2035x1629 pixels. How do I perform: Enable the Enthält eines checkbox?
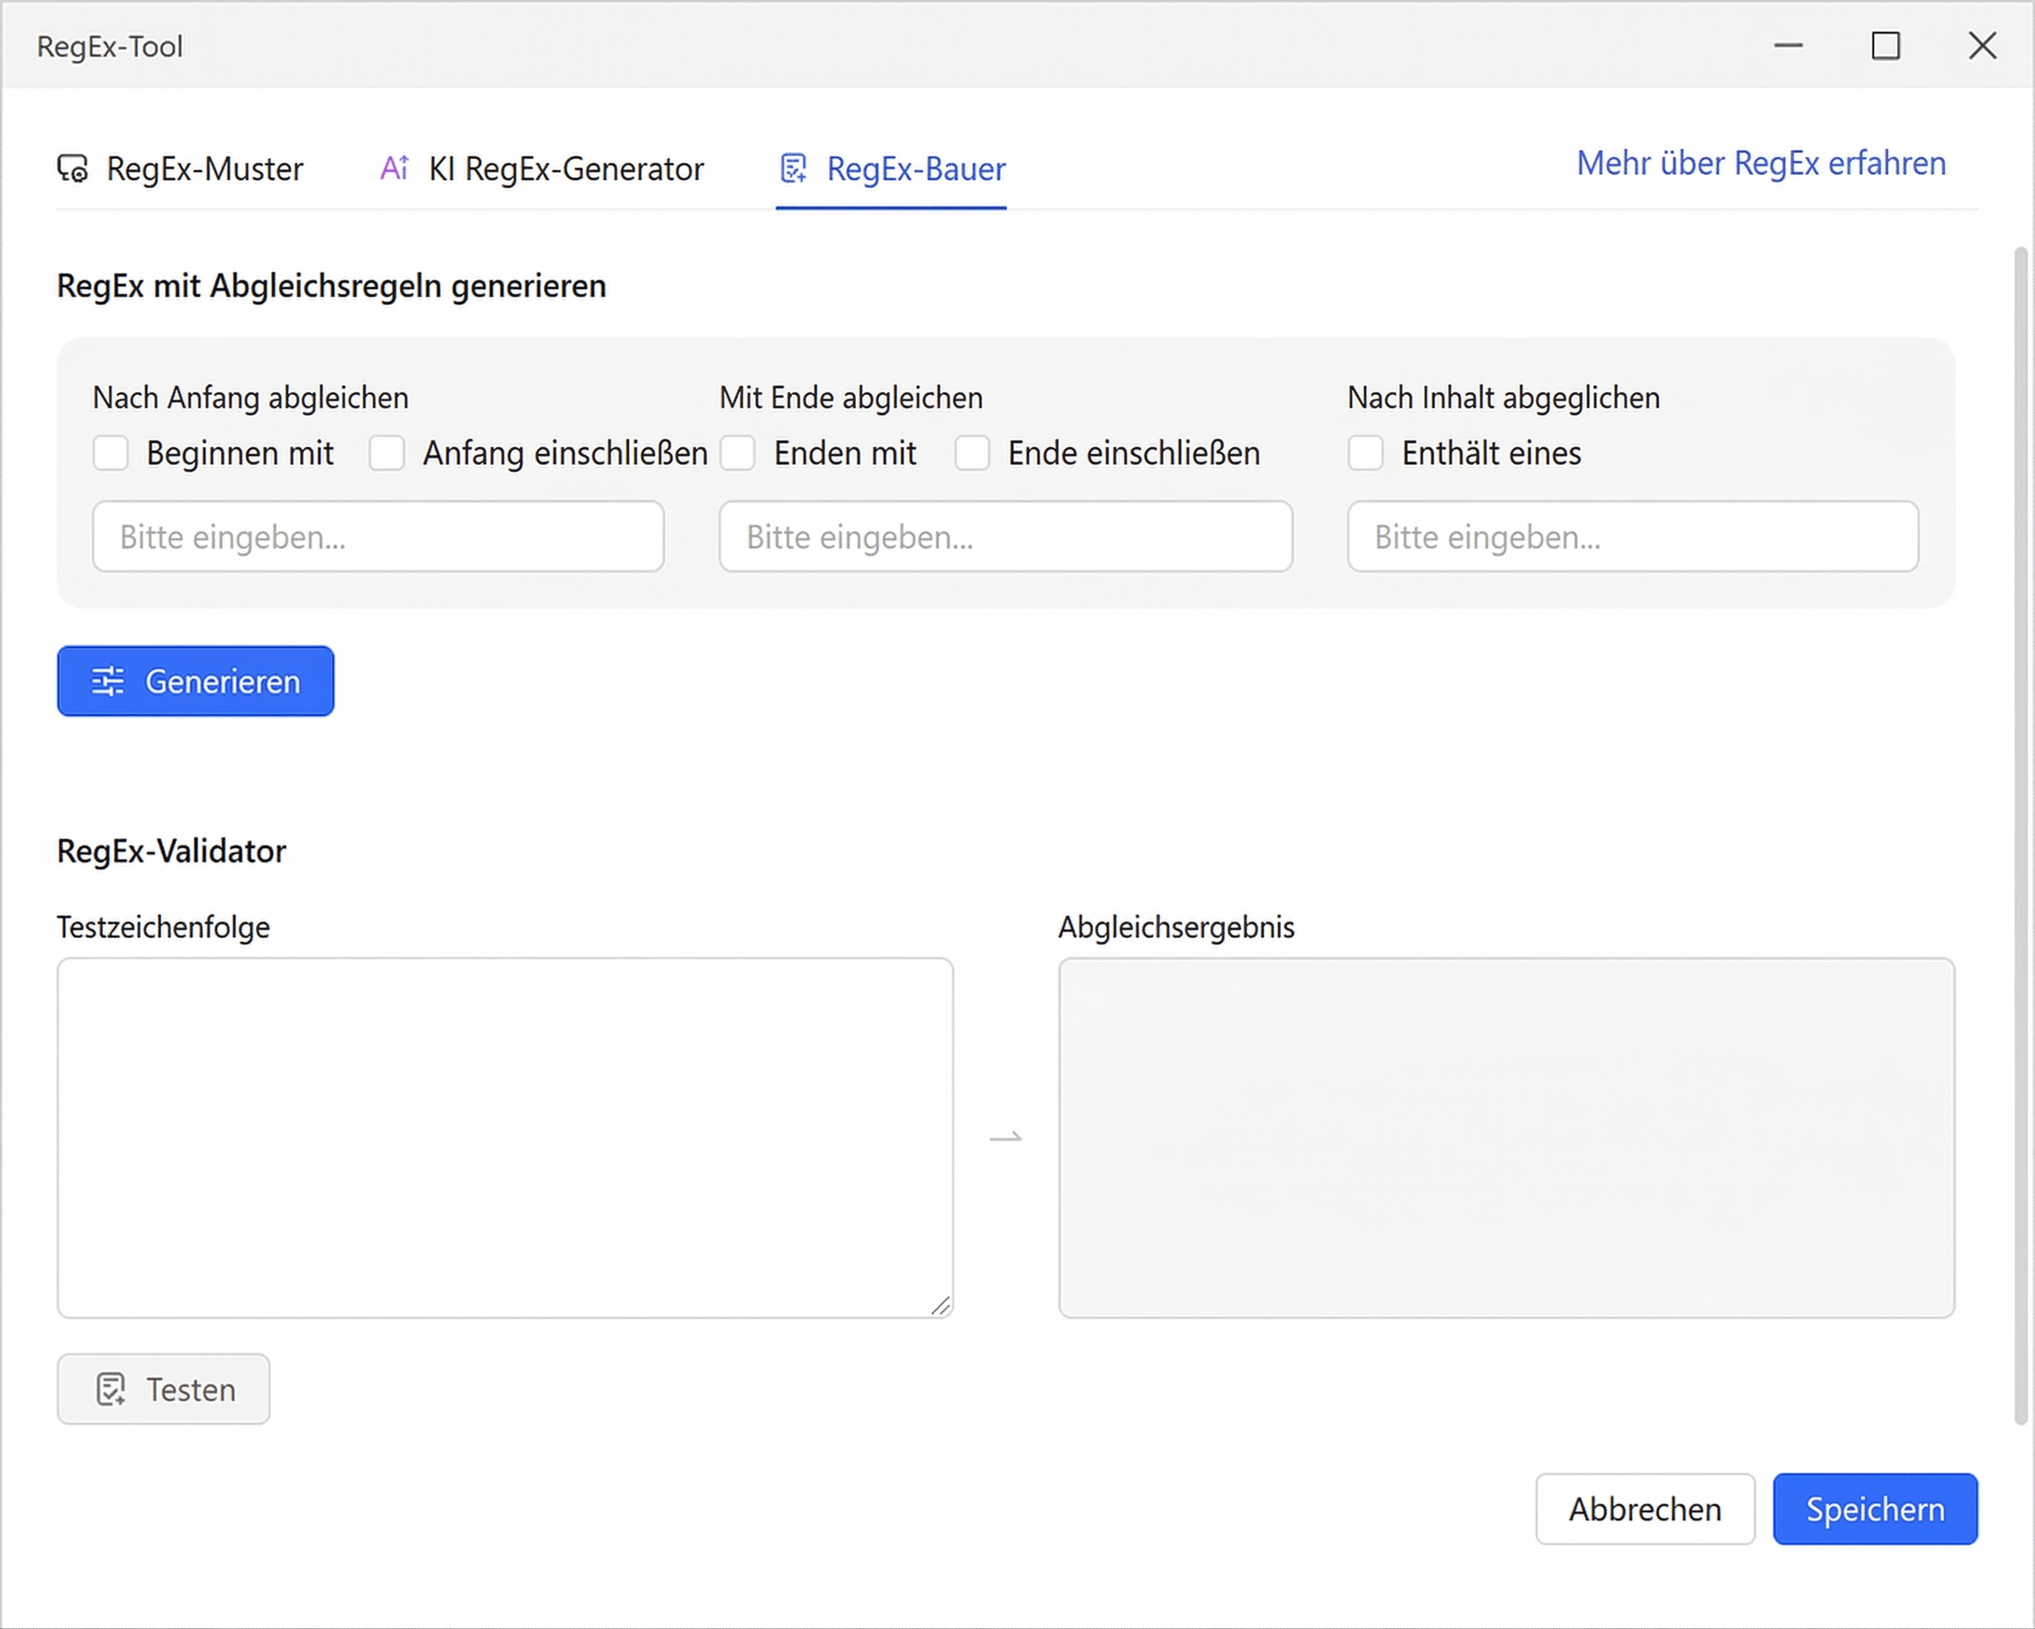[x=1365, y=453]
